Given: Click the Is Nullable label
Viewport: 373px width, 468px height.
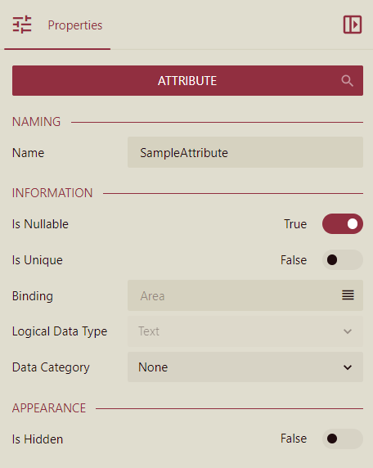Looking at the screenshot, I should pyautogui.click(x=40, y=224).
